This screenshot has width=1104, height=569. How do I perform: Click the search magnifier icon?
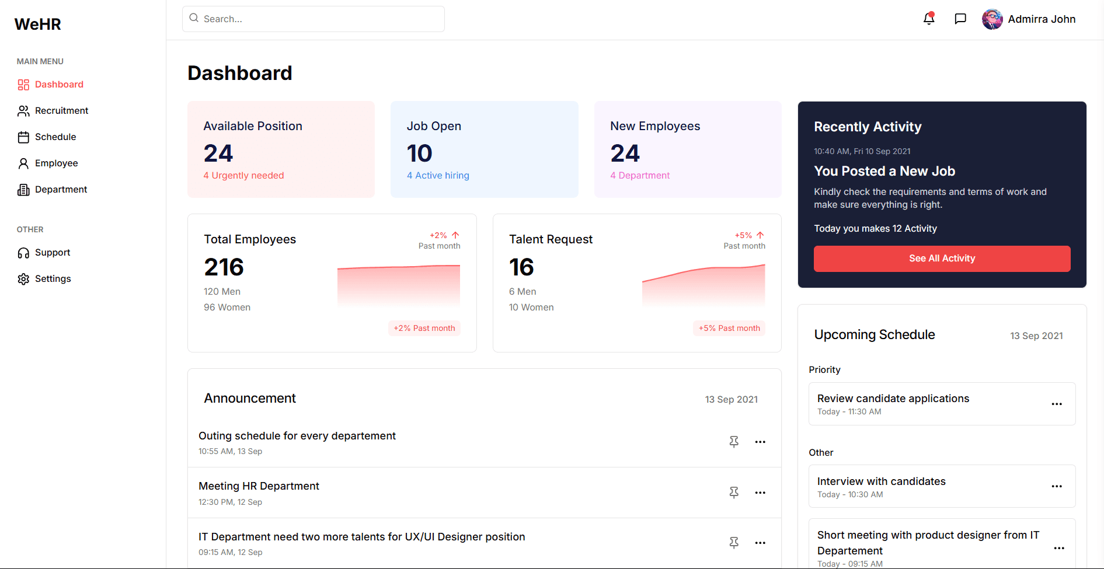point(193,18)
